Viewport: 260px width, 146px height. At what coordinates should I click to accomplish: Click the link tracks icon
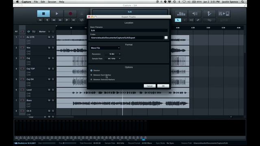coord(210,20)
